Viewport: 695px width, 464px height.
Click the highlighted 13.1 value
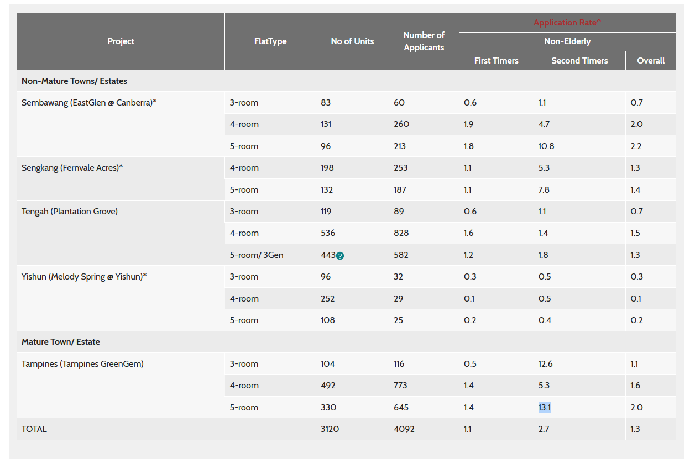pyautogui.click(x=545, y=408)
